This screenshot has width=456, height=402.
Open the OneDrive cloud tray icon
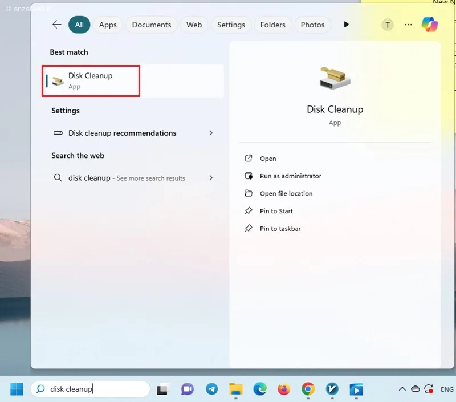(x=416, y=389)
